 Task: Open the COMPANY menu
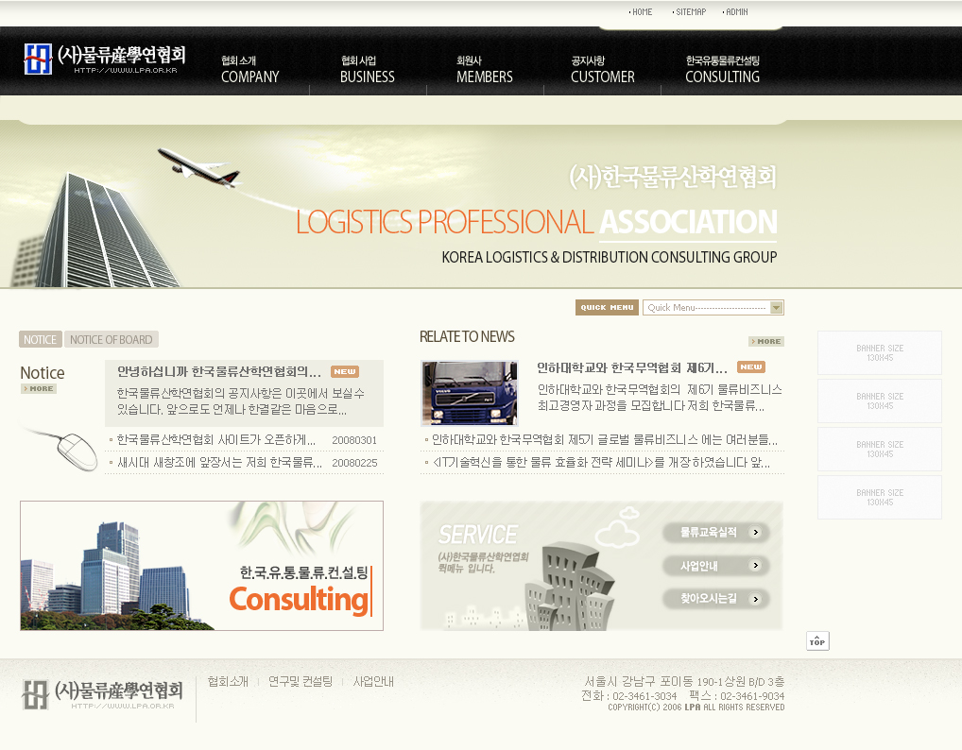tap(249, 70)
